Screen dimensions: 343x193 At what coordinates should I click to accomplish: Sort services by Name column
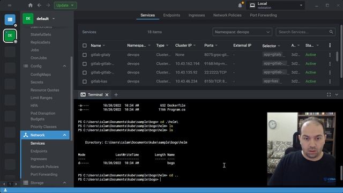click(x=96, y=46)
